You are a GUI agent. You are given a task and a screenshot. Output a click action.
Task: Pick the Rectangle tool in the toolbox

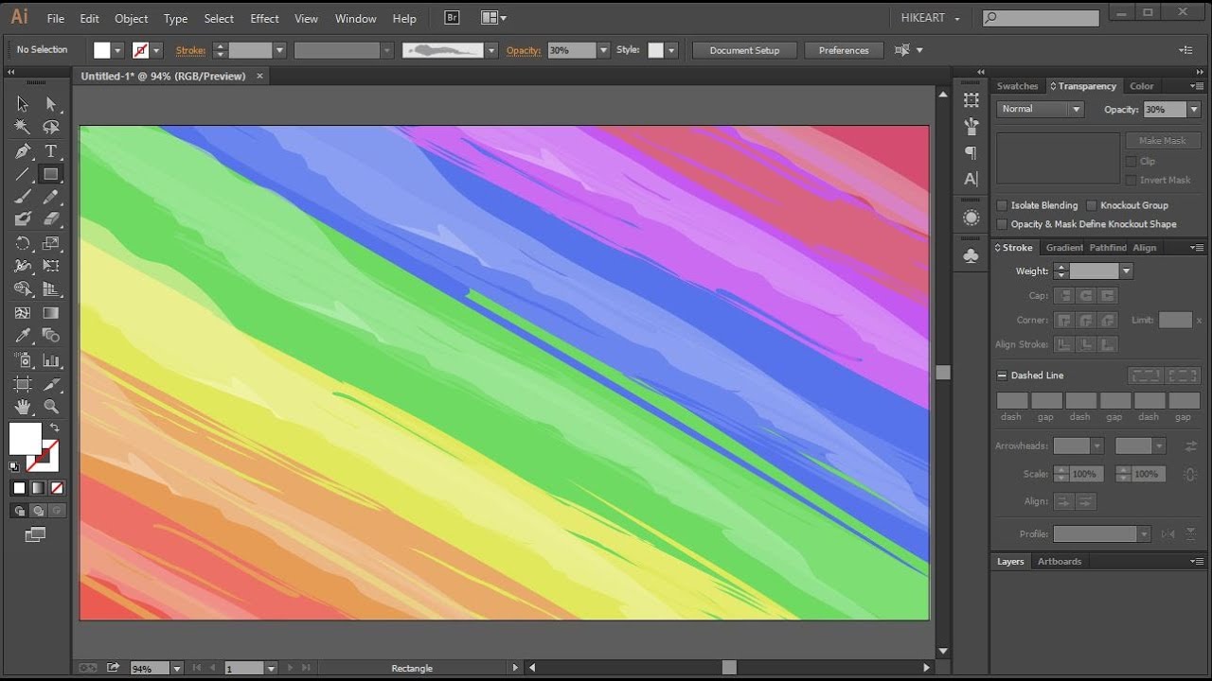[51, 174]
